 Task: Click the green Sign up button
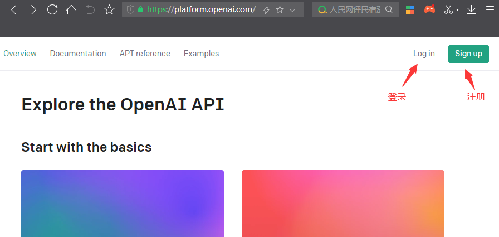(468, 54)
